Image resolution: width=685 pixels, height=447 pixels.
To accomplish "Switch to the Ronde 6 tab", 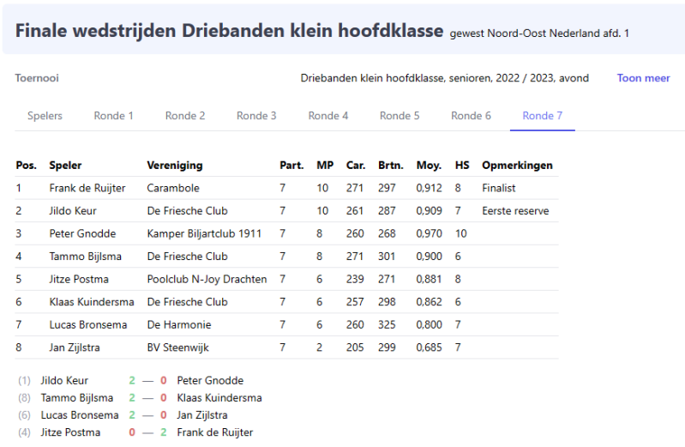I will click(x=471, y=116).
